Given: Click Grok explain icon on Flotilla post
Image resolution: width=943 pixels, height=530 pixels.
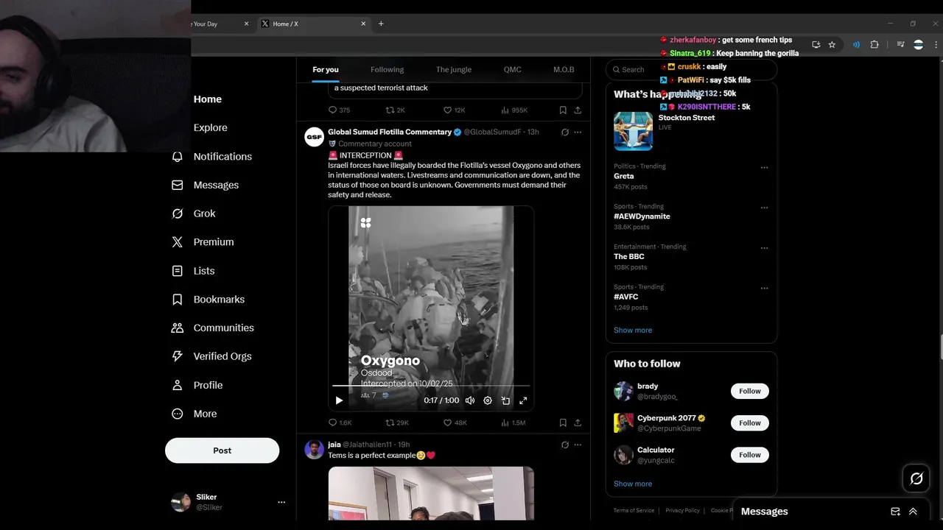Looking at the screenshot, I should tap(564, 132).
